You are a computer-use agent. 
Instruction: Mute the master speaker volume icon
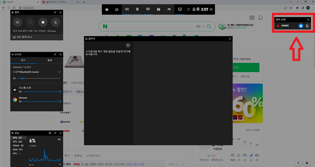(14, 78)
